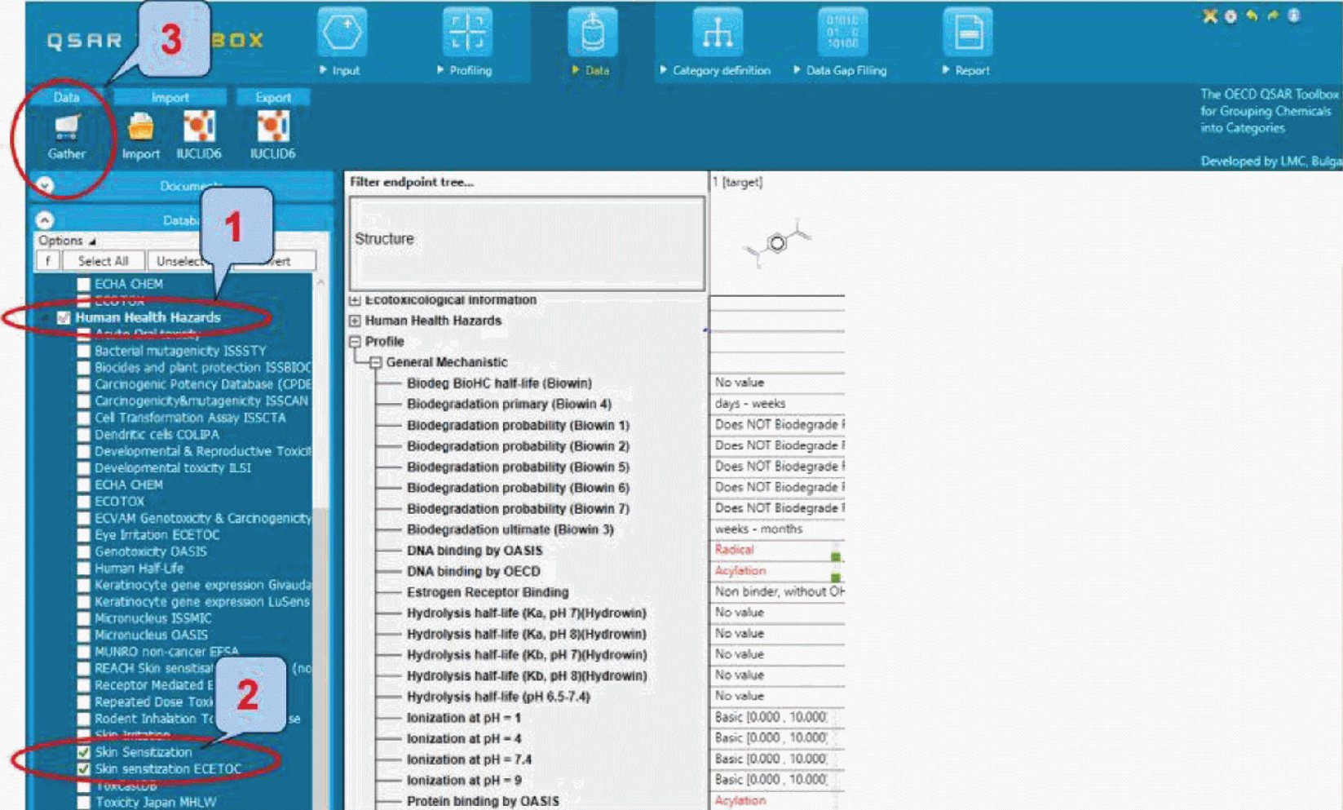Expand Human Health Hazards endpoint node
The height and width of the screenshot is (810, 1343).
[x=355, y=321]
